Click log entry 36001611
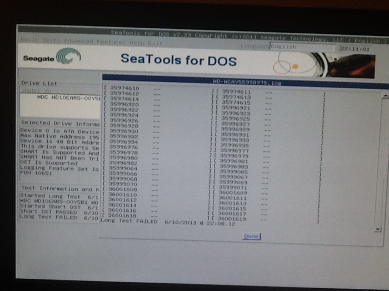Image resolution: width=389 pixels, height=291 pixels. (x=233, y=198)
